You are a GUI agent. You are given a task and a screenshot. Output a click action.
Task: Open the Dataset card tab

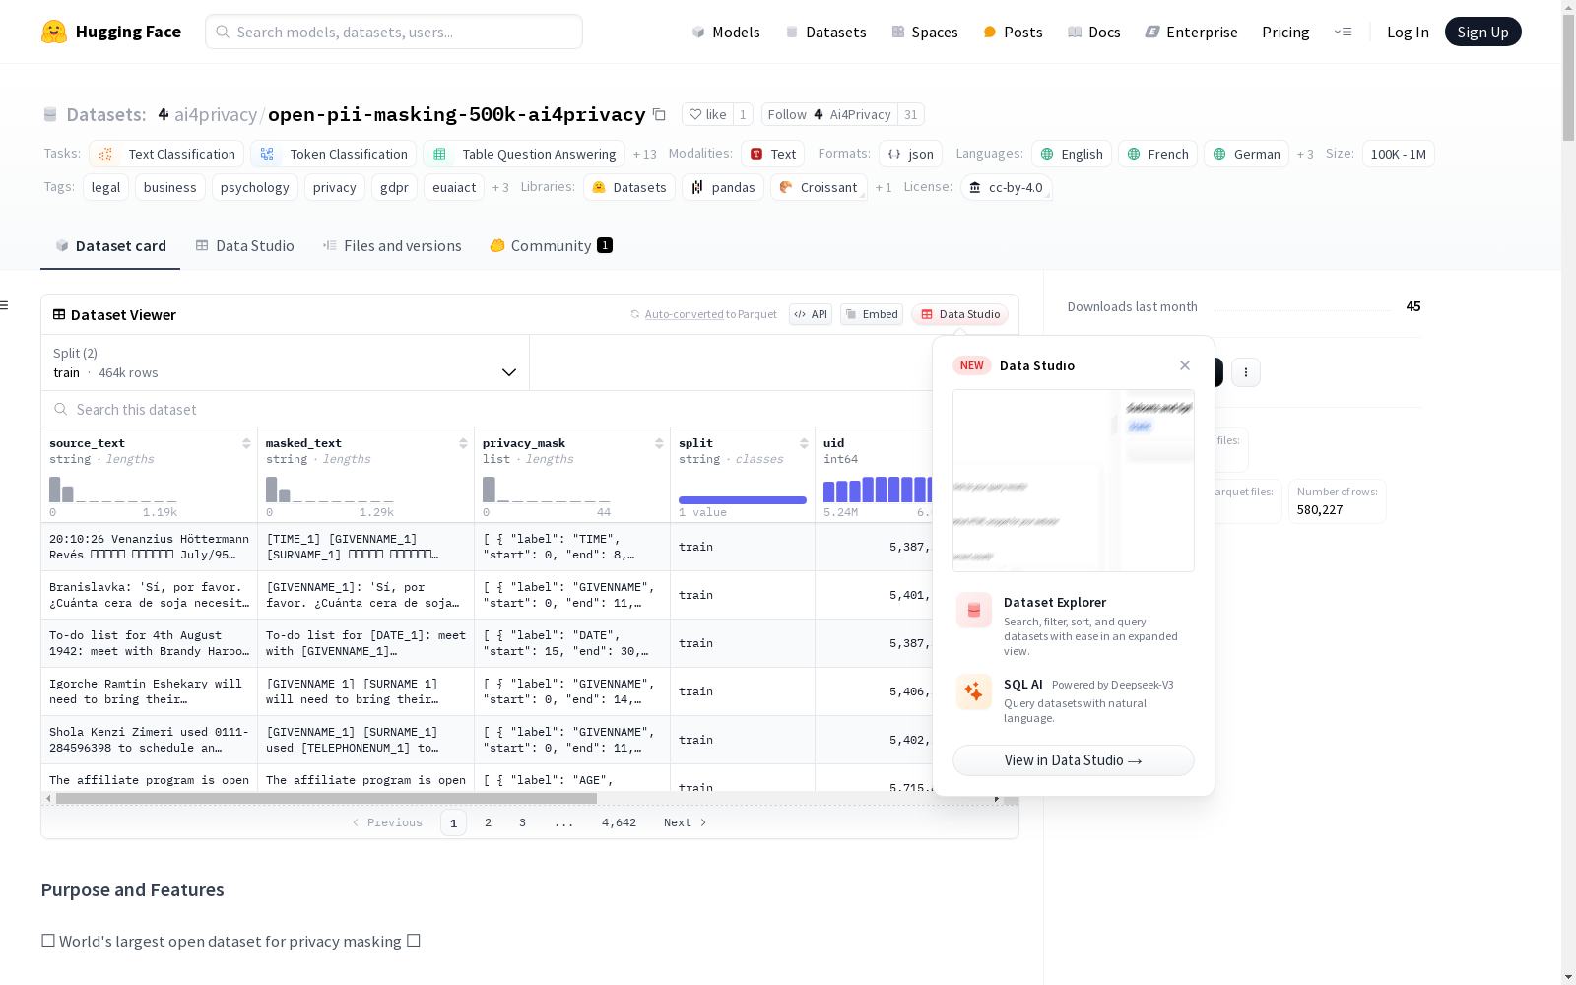[110, 246]
